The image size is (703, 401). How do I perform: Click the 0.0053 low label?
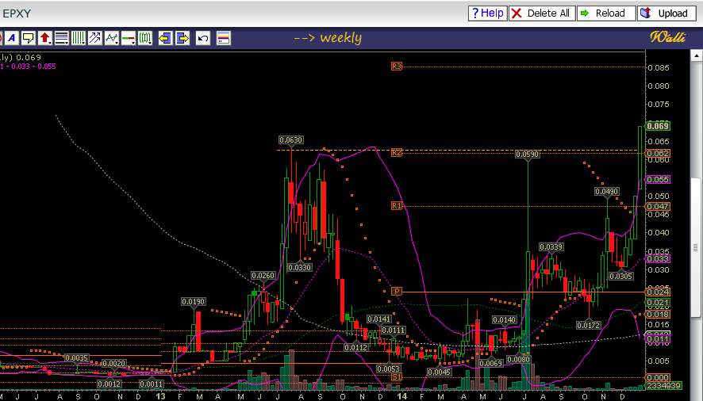point(388,369)
